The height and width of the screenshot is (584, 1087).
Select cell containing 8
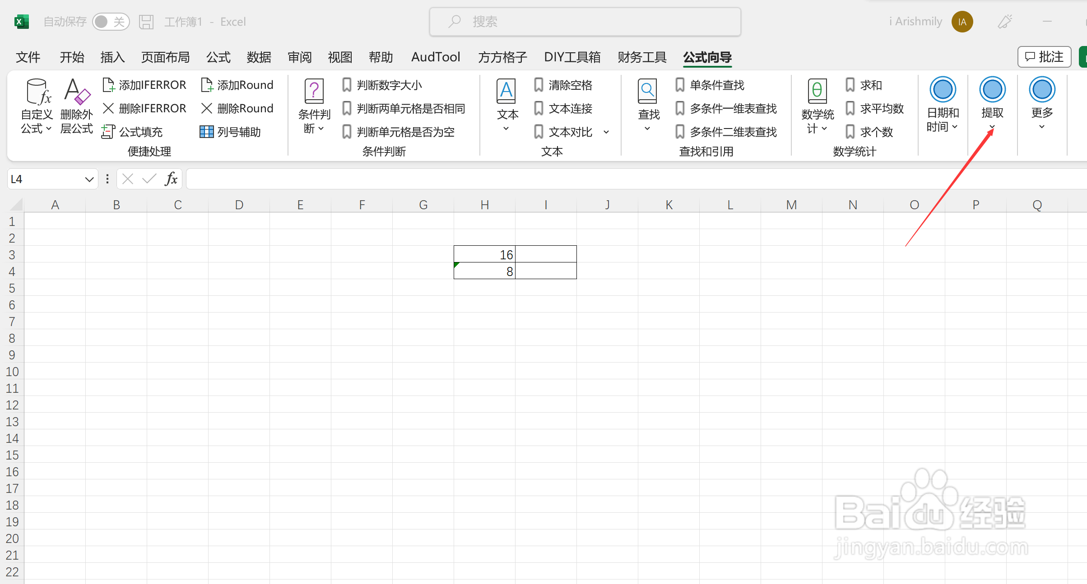[x=484, y=271]
